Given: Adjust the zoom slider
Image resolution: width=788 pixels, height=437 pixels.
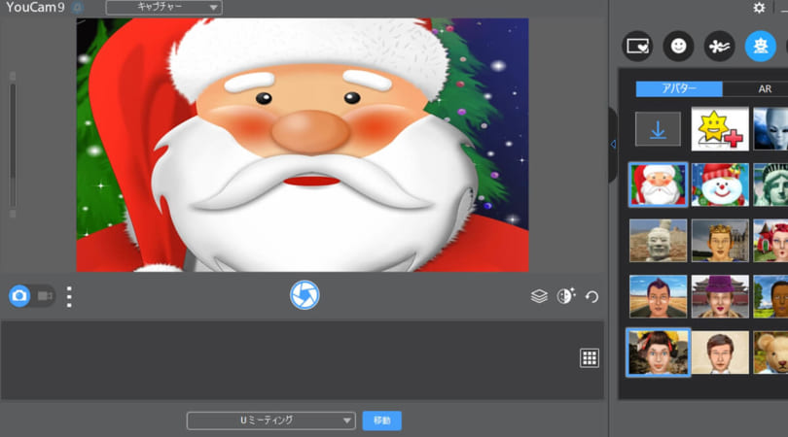Looking at the screenshot, I should pos(13,146).
